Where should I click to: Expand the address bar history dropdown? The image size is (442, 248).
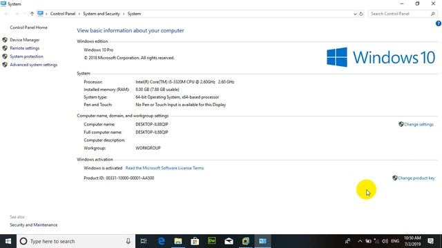[355, 14]
